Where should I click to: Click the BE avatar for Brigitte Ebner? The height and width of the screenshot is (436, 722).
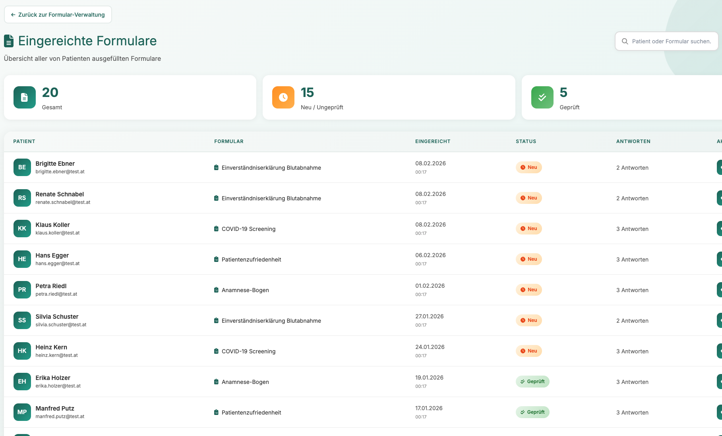[22, 167]
